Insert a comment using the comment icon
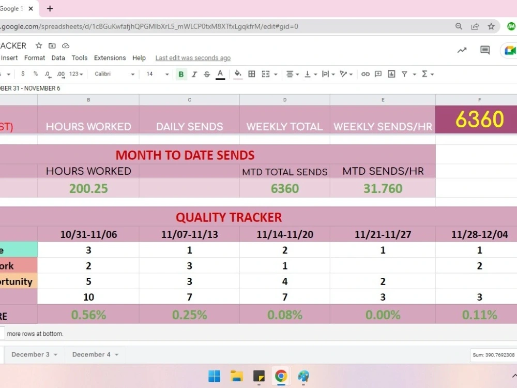 [x=377, y=74]
